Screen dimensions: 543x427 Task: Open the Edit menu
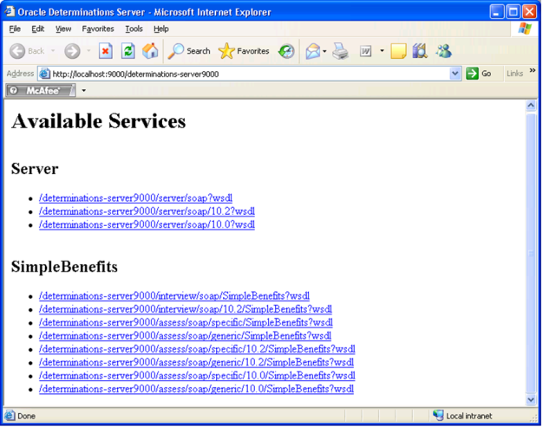(38, 29)
